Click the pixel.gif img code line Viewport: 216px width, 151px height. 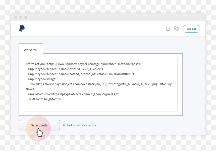click(73, 94)
